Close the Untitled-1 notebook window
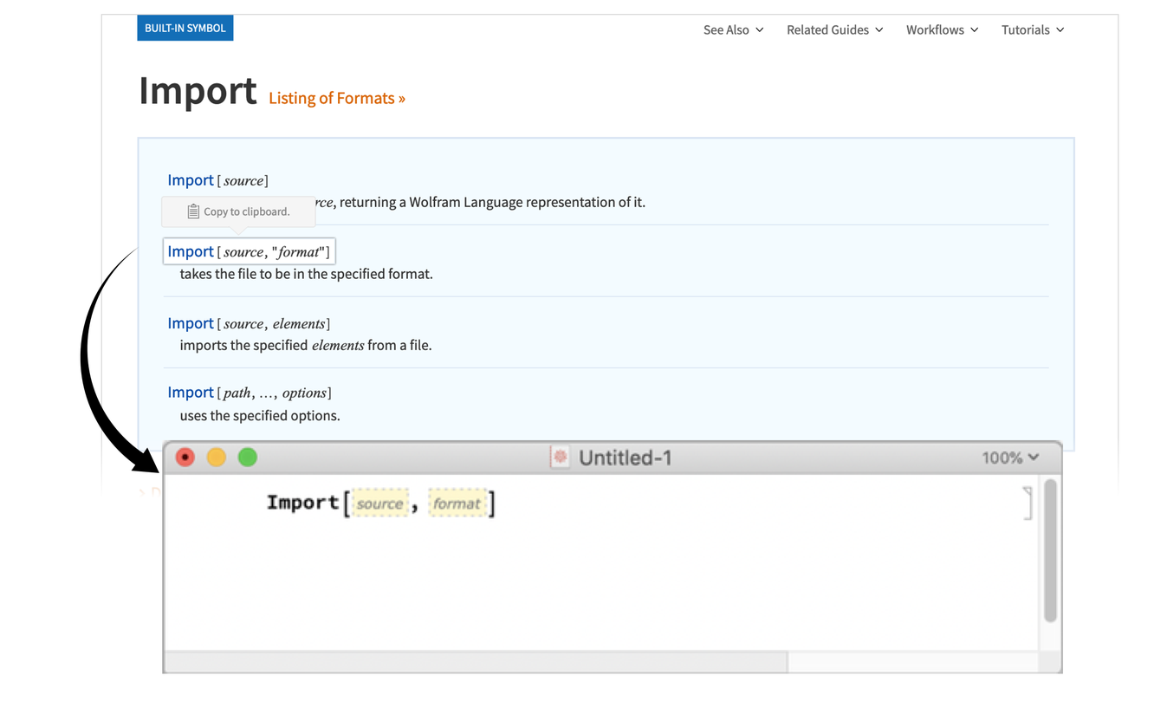Viewport: 1154px width, 721px height. (185, 458)
